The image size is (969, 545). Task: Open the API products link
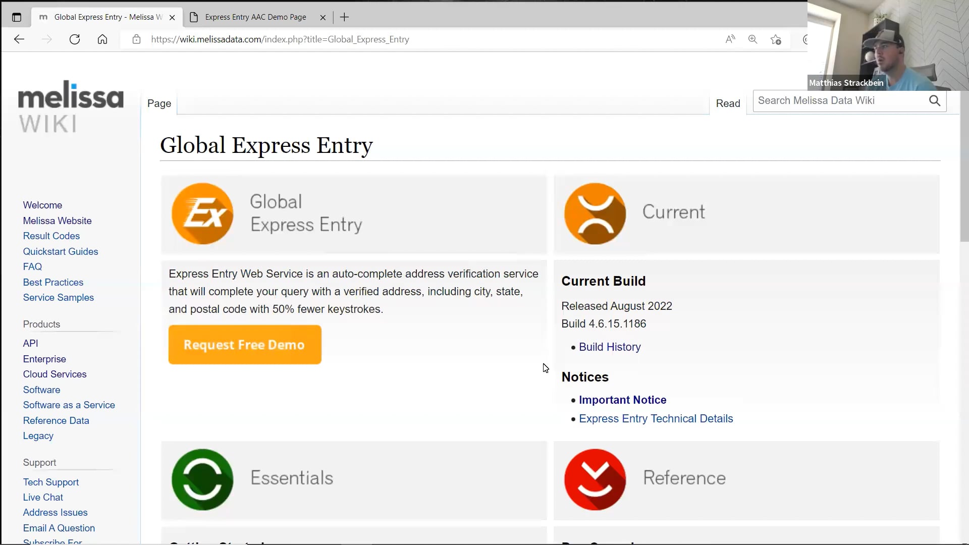pos(30,344)
